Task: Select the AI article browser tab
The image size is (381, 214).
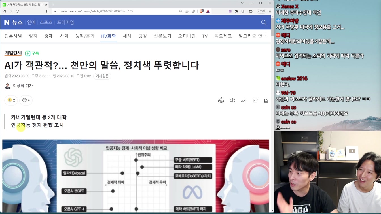Action: [x=25, y=5]
